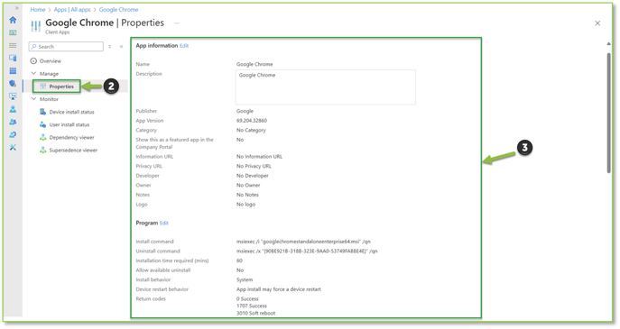620x329 pixels.
Task: Collapse the Manage section
Action: [33, 74]
